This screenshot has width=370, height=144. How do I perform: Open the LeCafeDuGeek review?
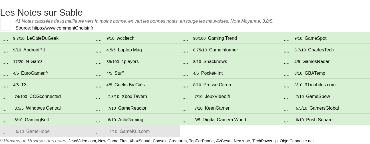tap(43, 38)
